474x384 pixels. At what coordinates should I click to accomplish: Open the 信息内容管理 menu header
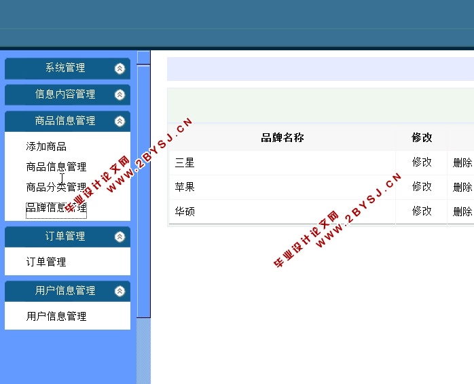[67, 94]
